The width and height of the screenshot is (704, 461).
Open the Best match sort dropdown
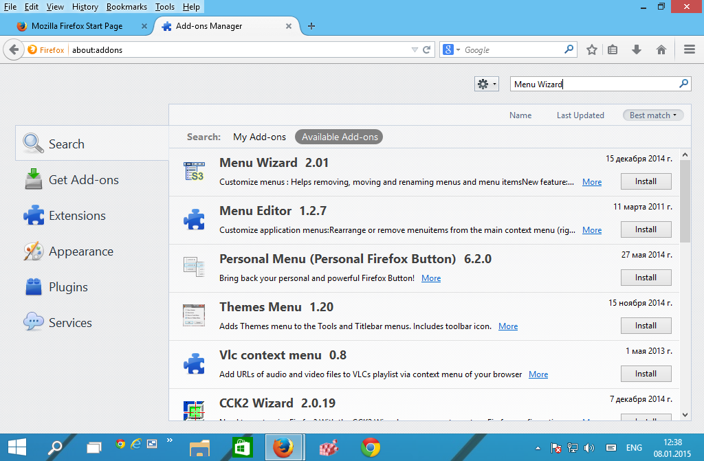pyautogui.click(x=653, y=115)
